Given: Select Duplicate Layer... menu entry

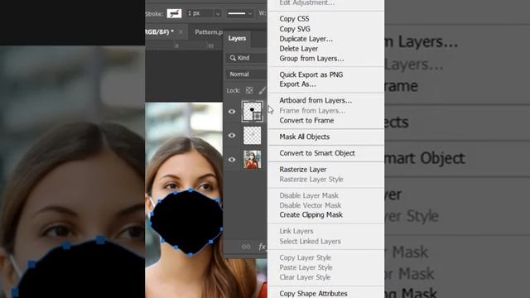Looking at the screenshot, I should click(306, 39).
